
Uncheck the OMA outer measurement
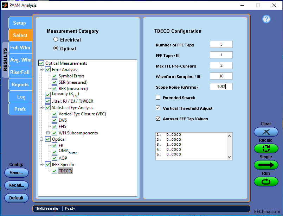click(54, 152)
